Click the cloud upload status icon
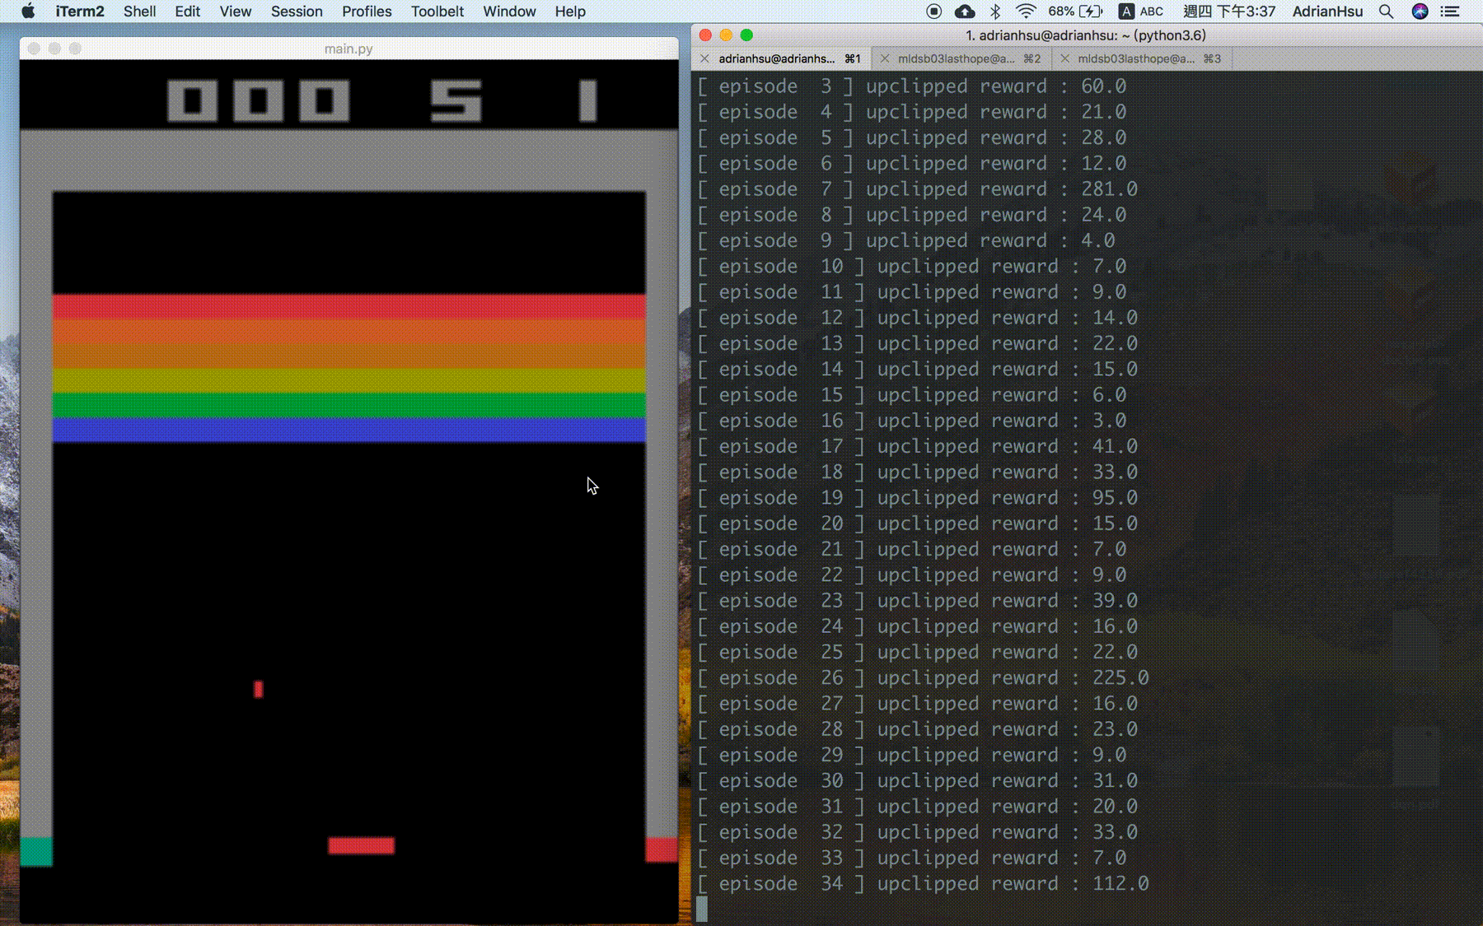Screen dimensions: 1483x926 (x=964, y=12)
